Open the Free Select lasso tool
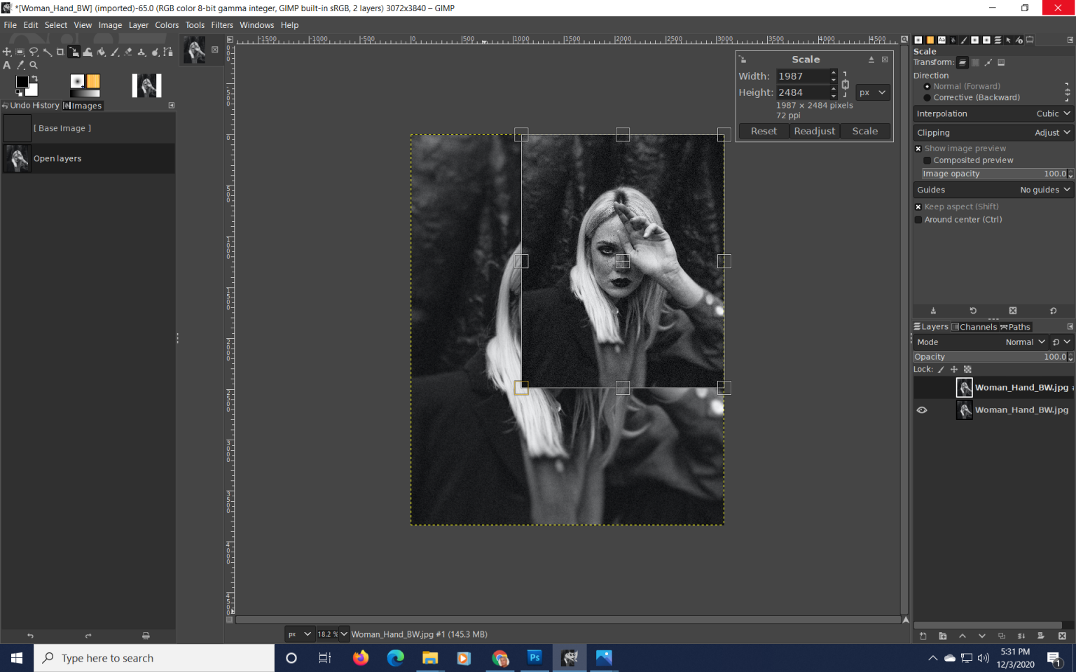The width and height of the screenshot is (1076, 672). (34, 52)
